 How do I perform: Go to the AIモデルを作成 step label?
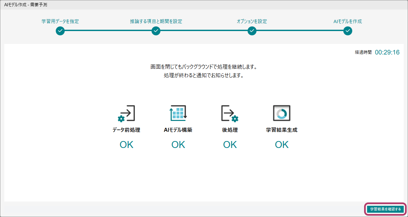348,21
